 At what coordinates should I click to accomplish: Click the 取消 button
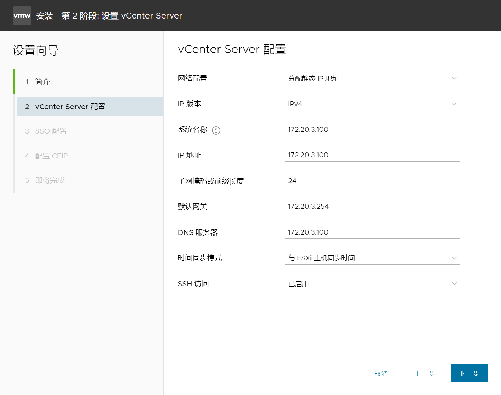pos(381,373)
